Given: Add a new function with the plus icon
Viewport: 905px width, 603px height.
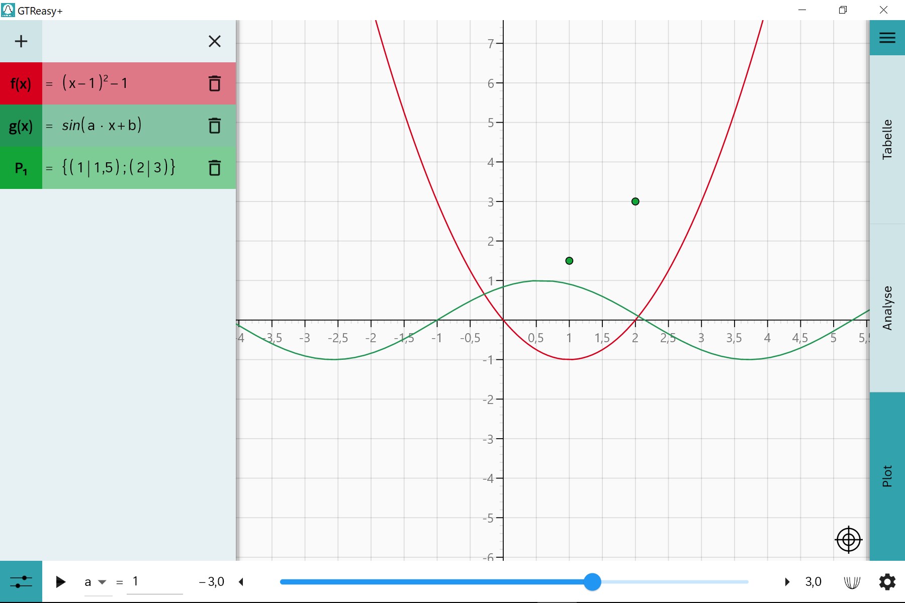Looking at the screenshot, I should pos(21,41).
